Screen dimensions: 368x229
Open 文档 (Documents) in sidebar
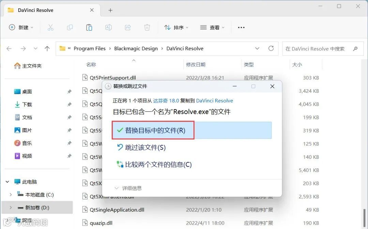pyautogui.click(x=23, y=117)
